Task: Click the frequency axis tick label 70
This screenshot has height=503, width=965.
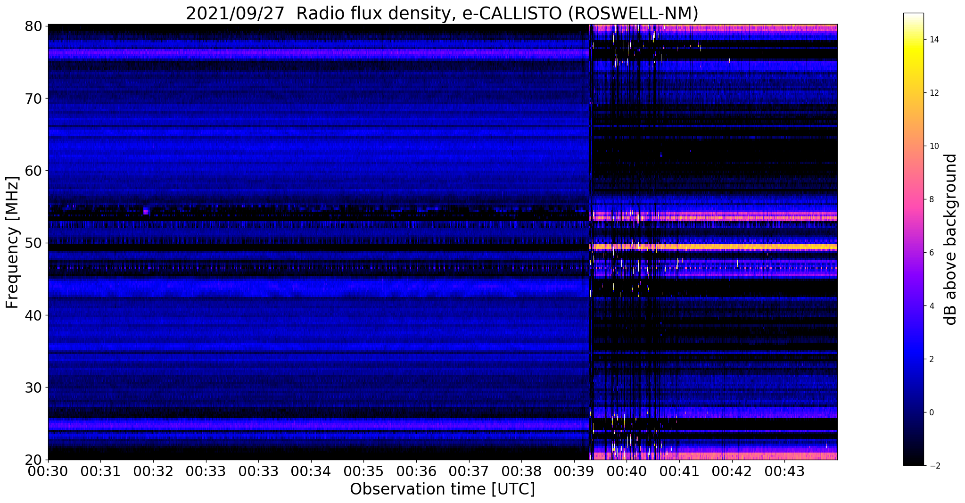Action: [33, 98]
